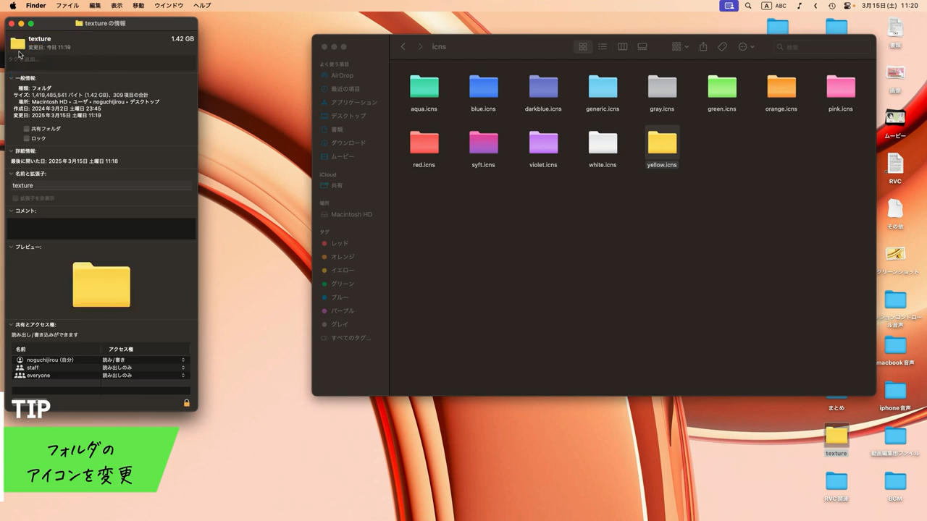This screenshot has width=927, height=521.
Task: Click the Finder share toolbar icon
Action: 702,47
